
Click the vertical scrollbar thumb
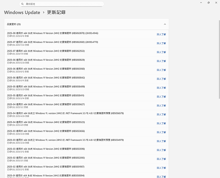[219, 60]
